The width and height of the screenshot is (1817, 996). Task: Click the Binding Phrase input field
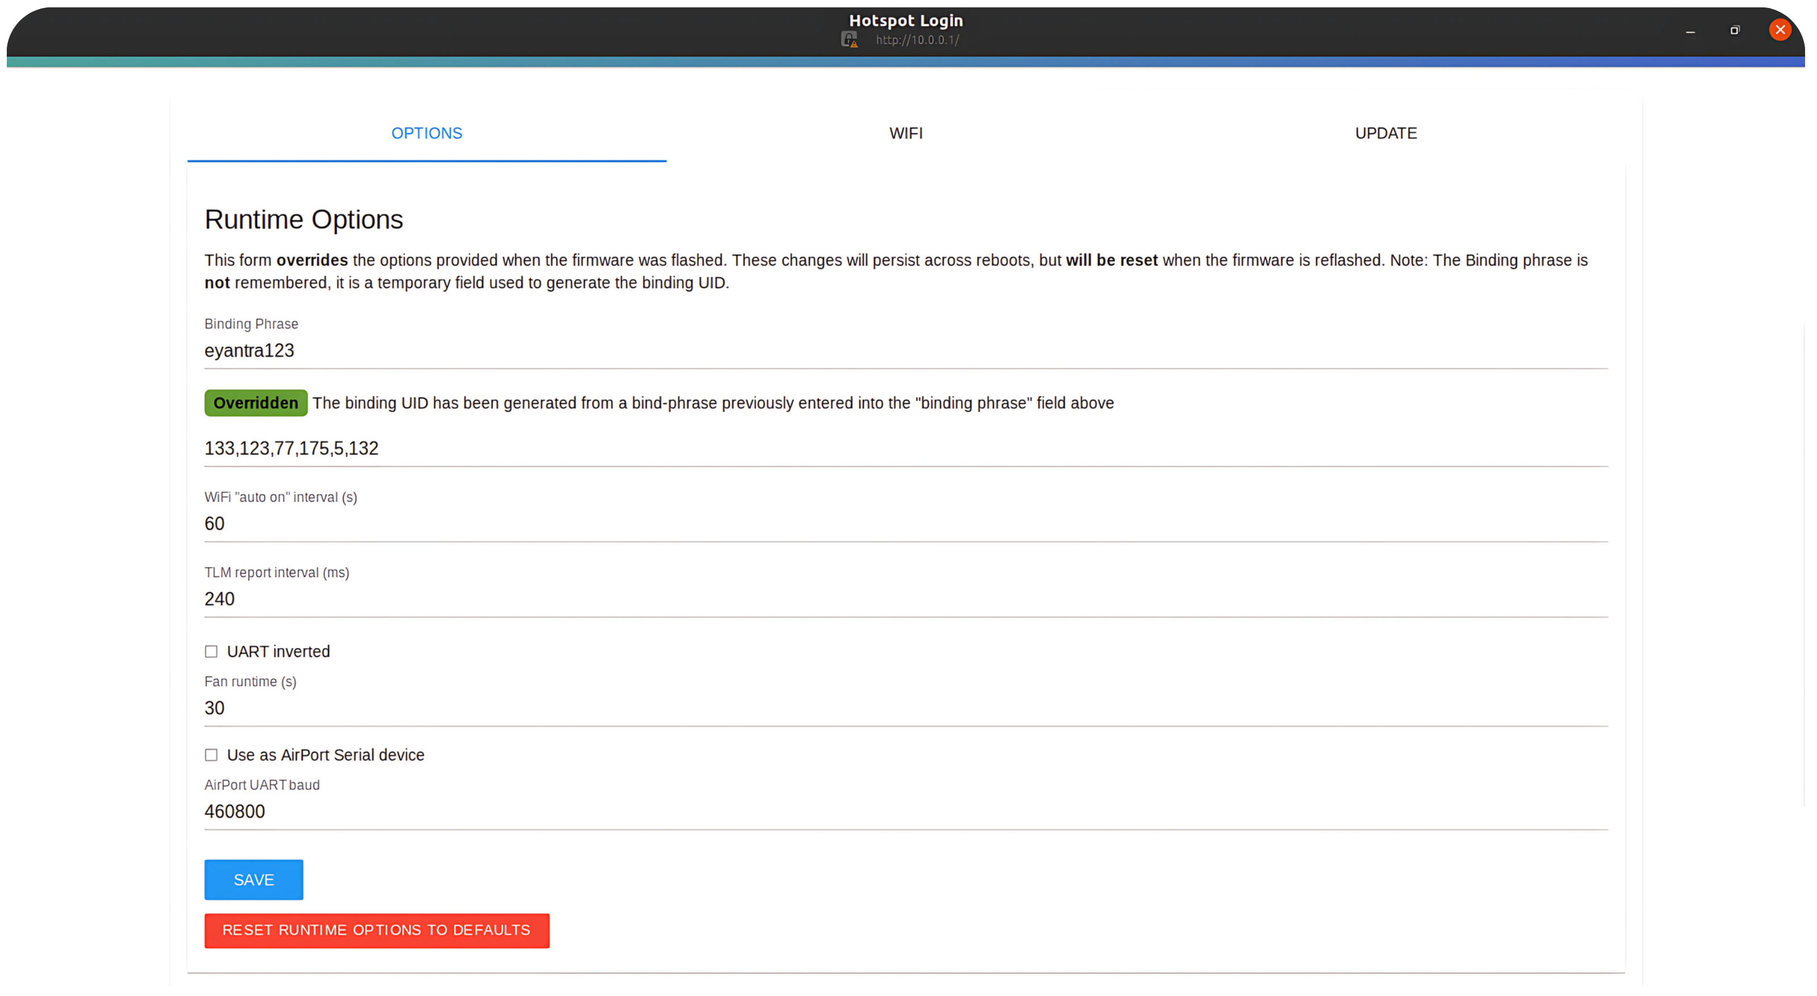tap(906, 351)
